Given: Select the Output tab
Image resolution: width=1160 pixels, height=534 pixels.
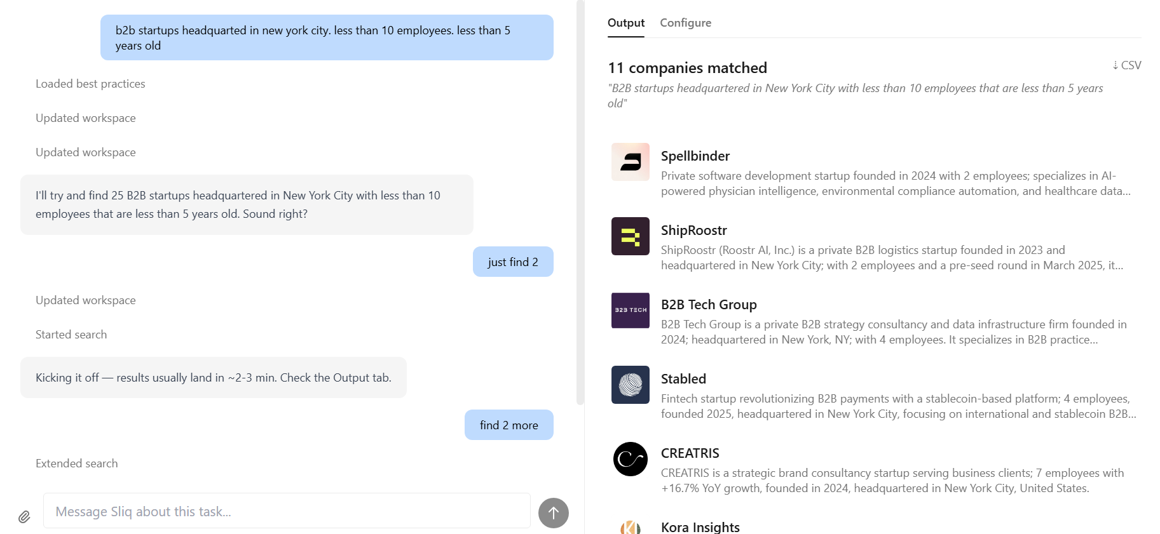Looking at the screenshot, I should tap(625, 23).
